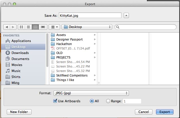Open Documents from the sidebar

point(23,59)
